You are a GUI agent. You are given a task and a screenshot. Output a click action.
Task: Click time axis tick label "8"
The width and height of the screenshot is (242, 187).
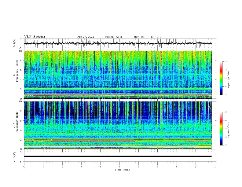pos(177,167)
